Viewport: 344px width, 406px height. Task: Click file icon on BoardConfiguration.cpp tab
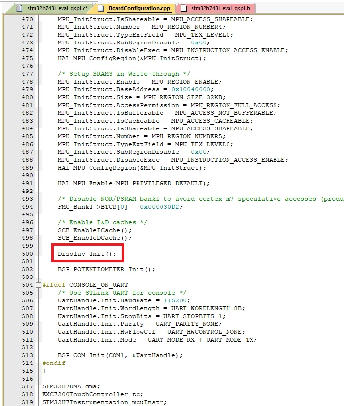(101, 8)
